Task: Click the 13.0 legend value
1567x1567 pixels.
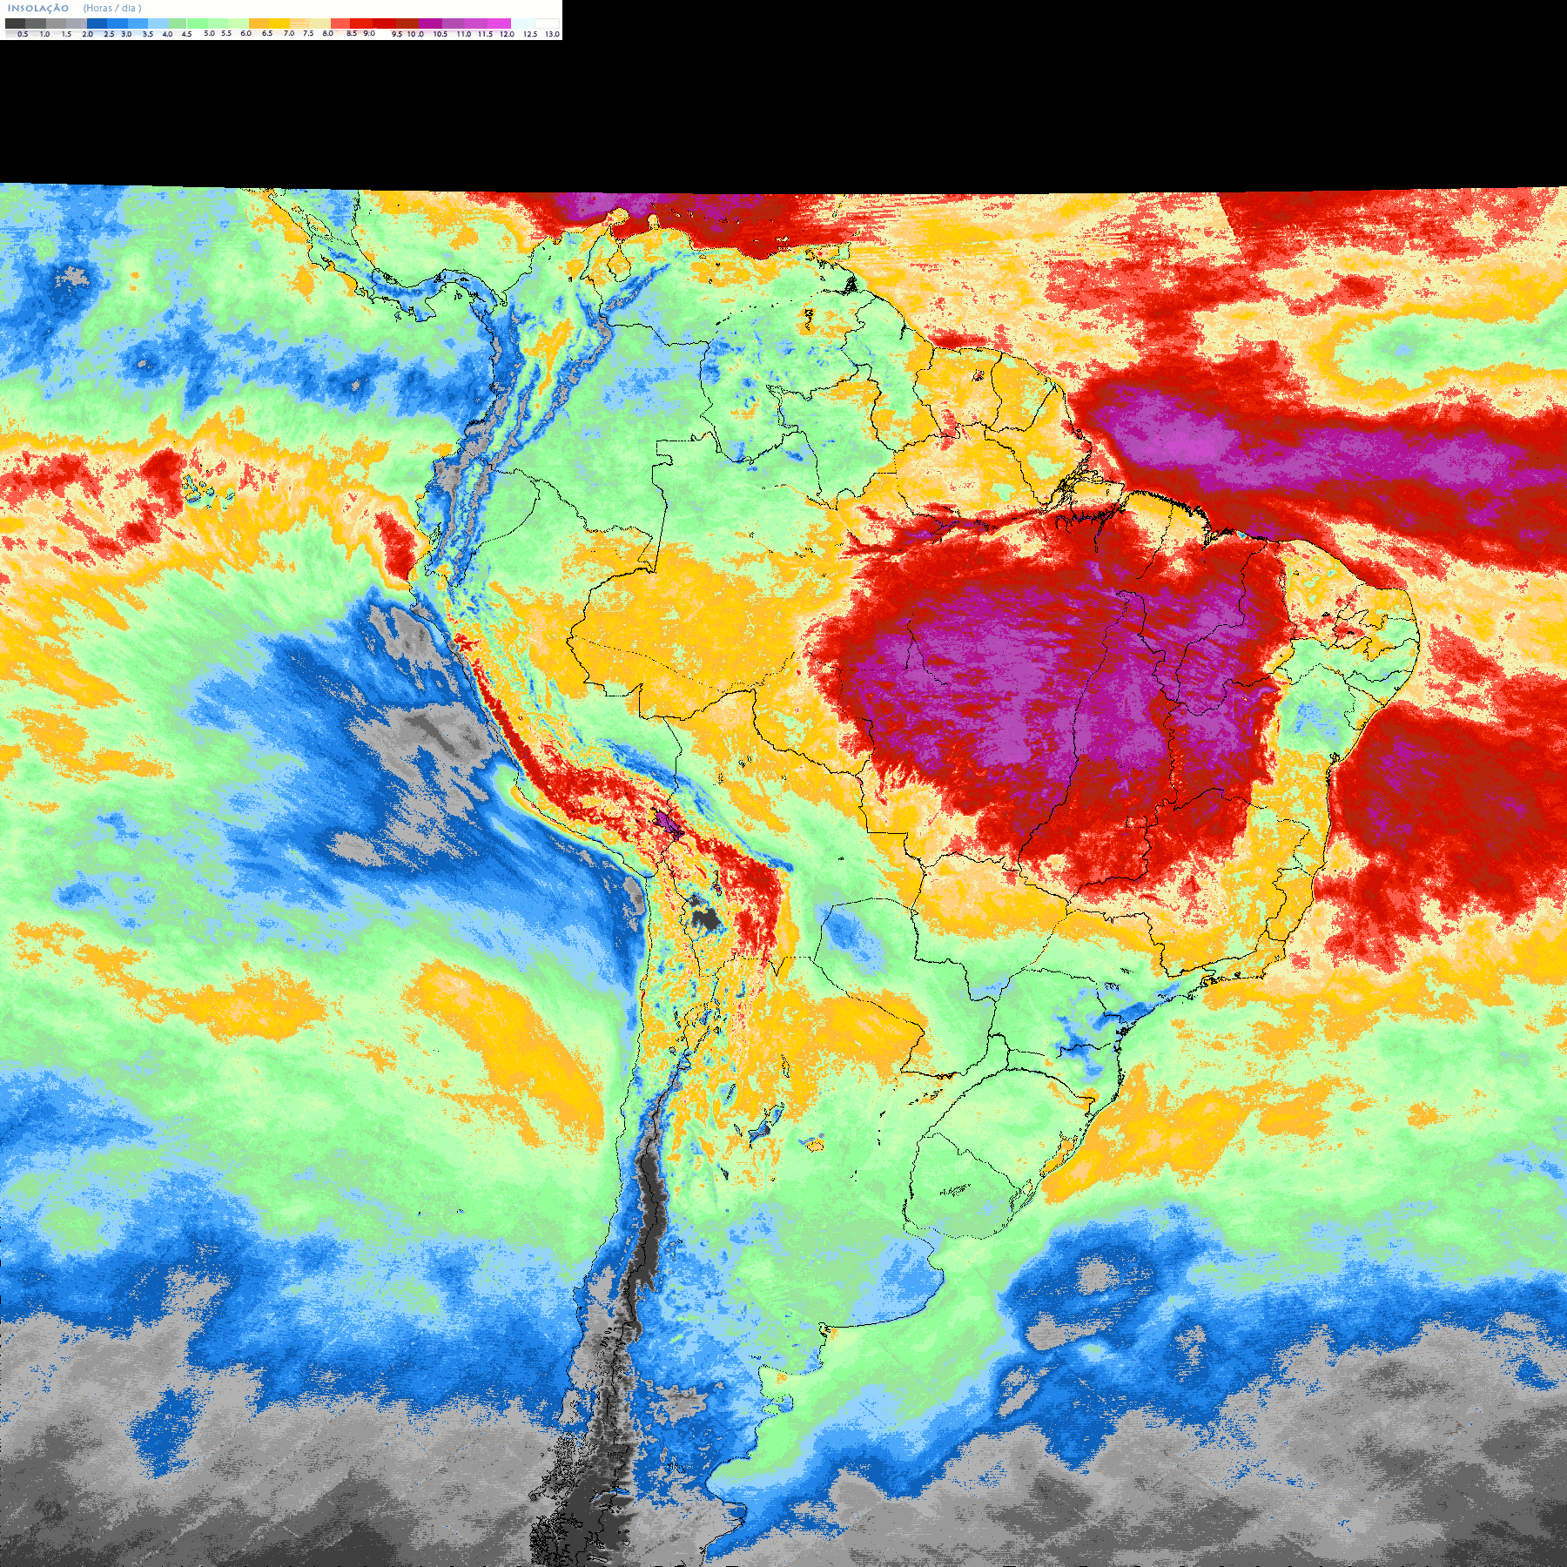Action: [553, 34]
